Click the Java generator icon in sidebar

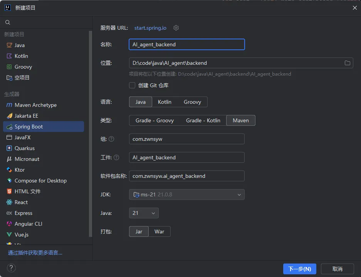click(9, 45)
